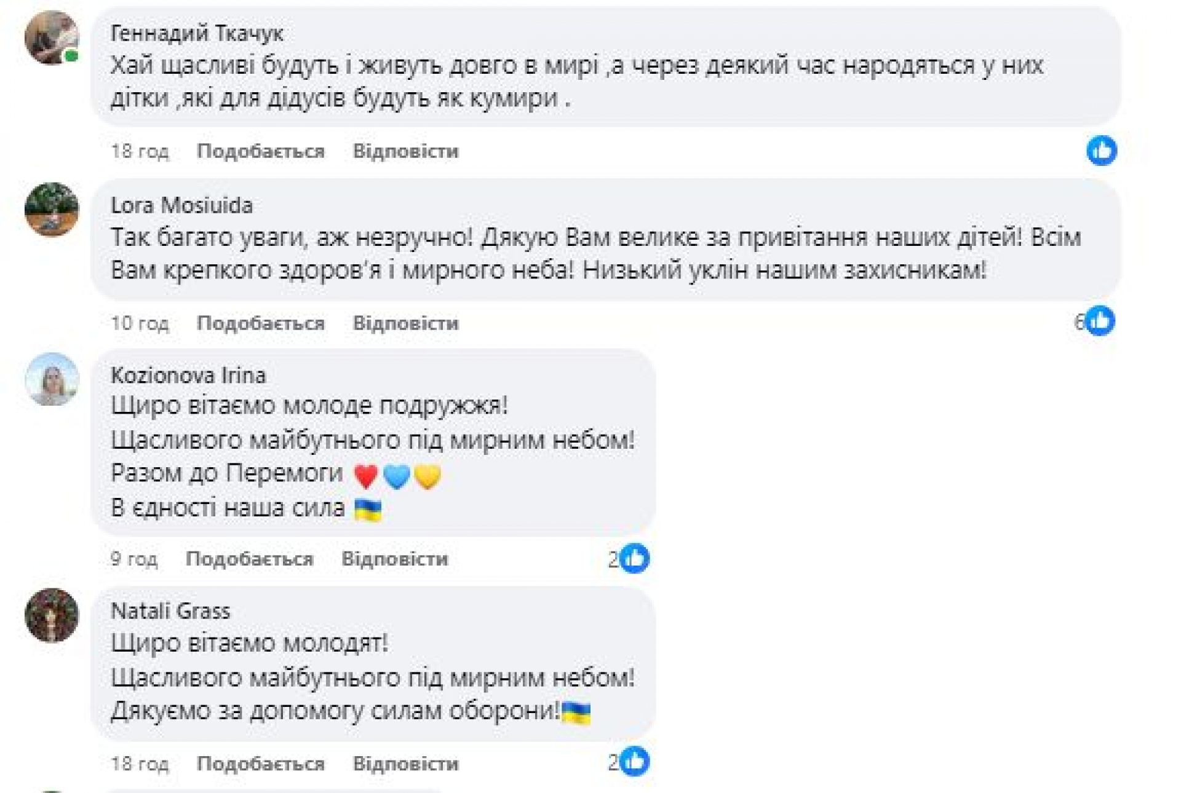
Task: Open Natali Grass's profile avatar
Action: [52, 615]
